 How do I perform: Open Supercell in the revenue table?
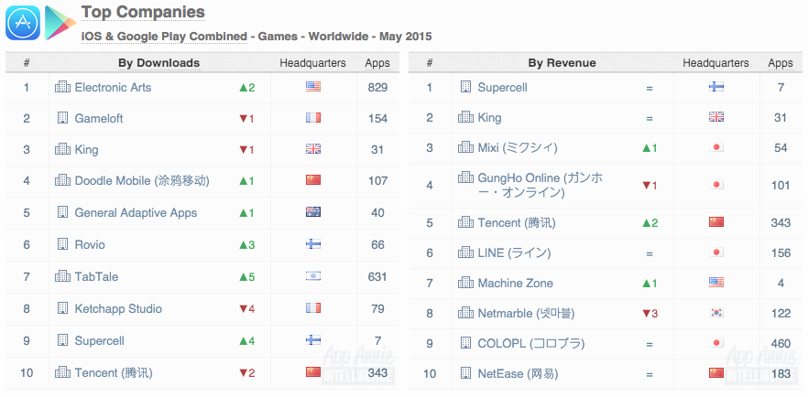[x=502, y=88]
